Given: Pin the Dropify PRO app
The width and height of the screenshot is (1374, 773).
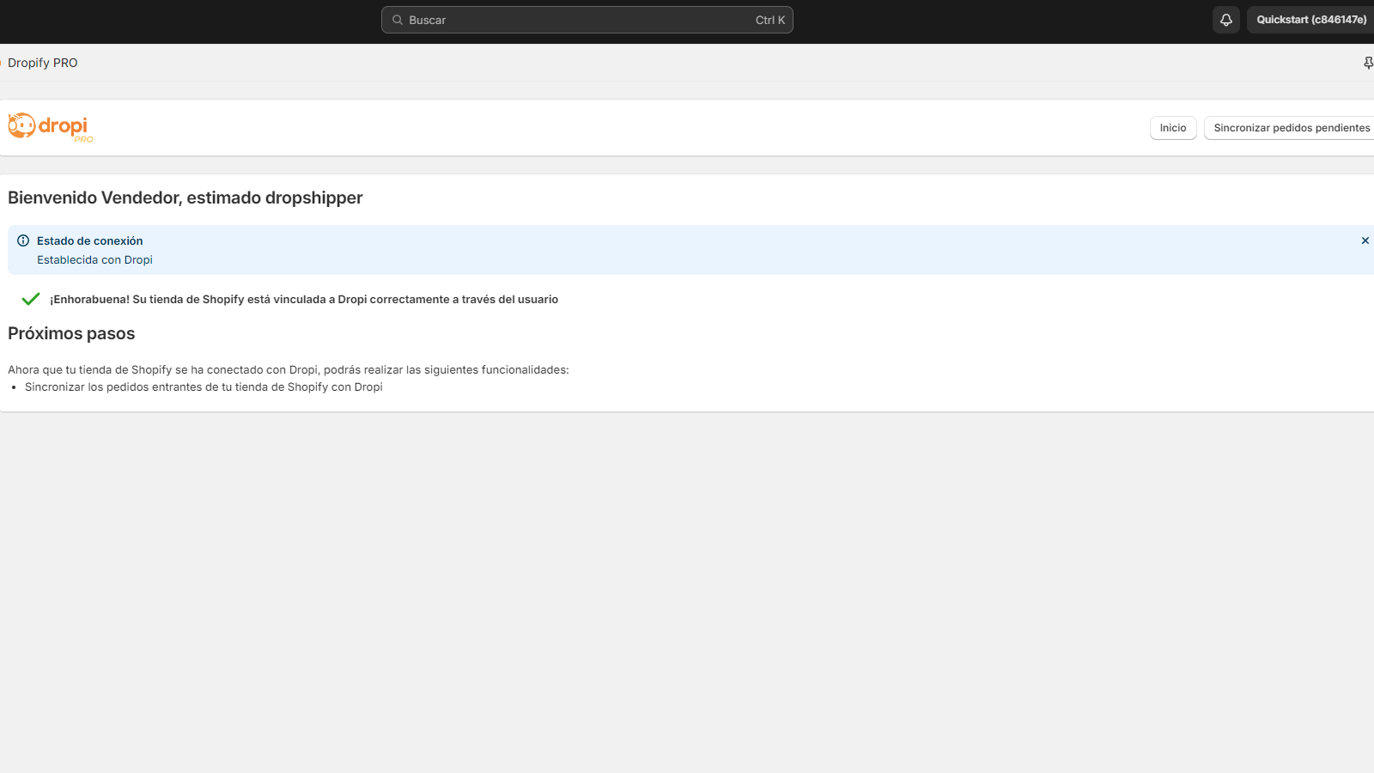Looking at the screenshot, I should 1367,63.
